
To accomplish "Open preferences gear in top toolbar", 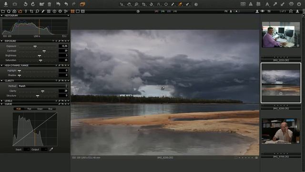I will pyautogui.click(x=299, y=4).
